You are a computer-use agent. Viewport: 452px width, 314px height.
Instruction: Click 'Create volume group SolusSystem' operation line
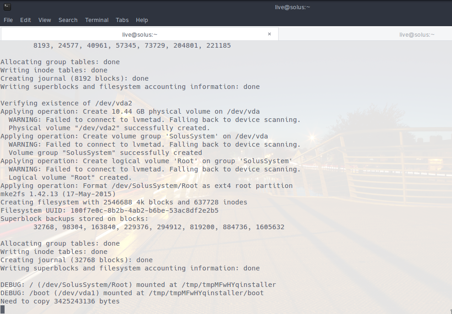(x=134, y=136)
